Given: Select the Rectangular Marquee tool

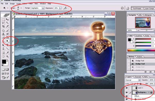Looking at the screenshot, I should 3,19.
